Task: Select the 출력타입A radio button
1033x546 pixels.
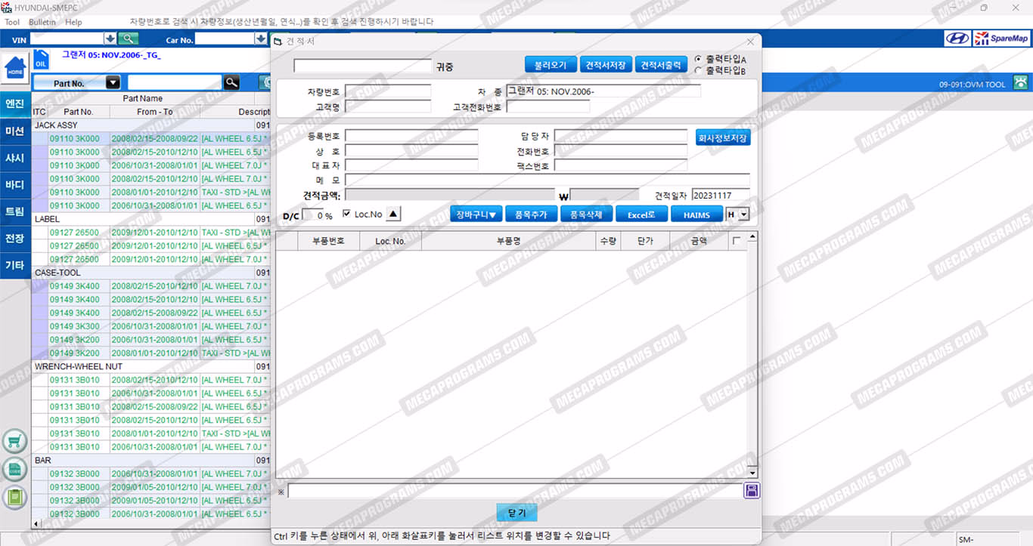Action: tap(698, 59)
